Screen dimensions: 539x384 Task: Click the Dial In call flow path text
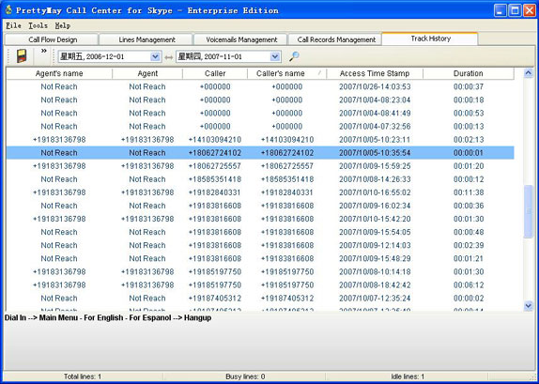click(x=108, y=318)
